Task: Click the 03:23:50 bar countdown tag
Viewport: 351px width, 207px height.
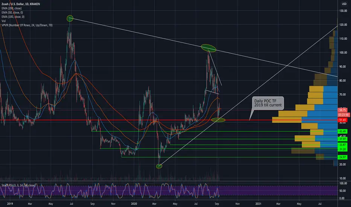Action: pos(343,115)
